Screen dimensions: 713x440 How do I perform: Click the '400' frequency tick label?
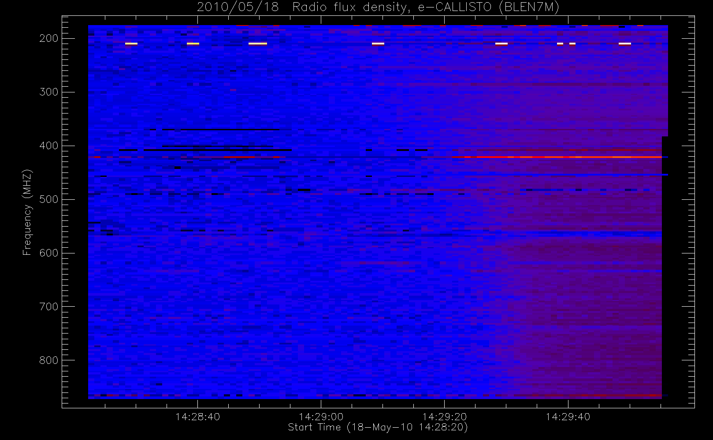coord(48,146)
